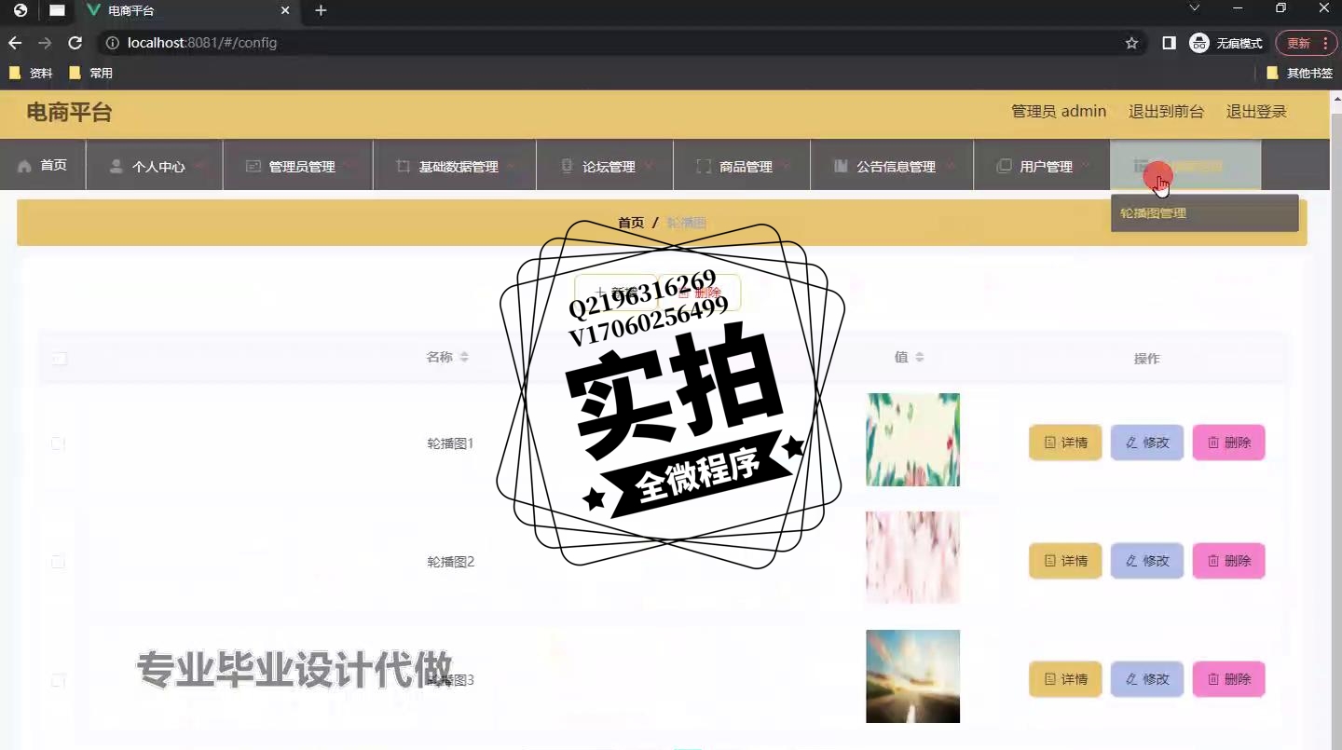The image size is (1342, 750).
Task: Expand the 论坛管理 menu
Action: (x=604, y=165)
